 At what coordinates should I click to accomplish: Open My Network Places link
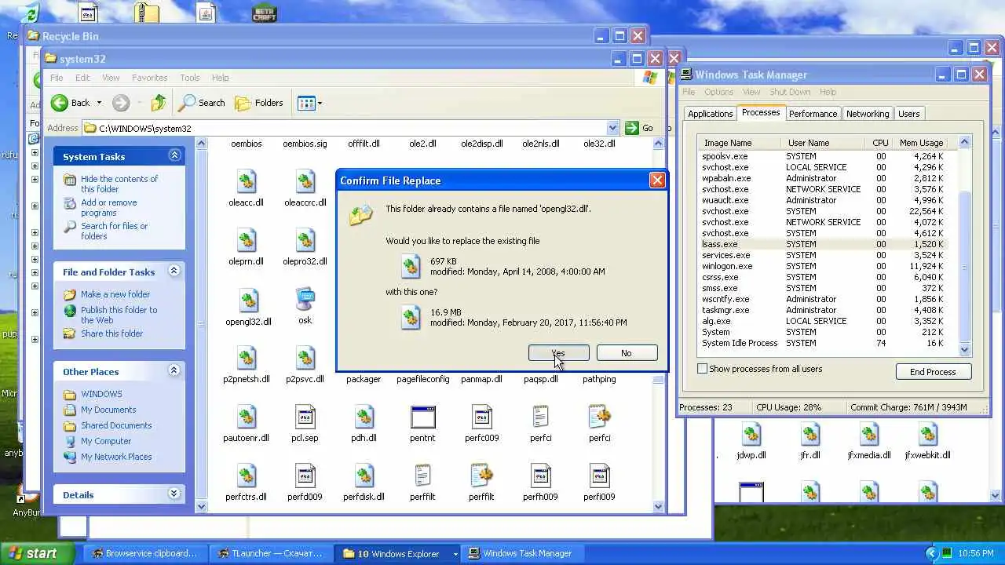click(116, 457)
